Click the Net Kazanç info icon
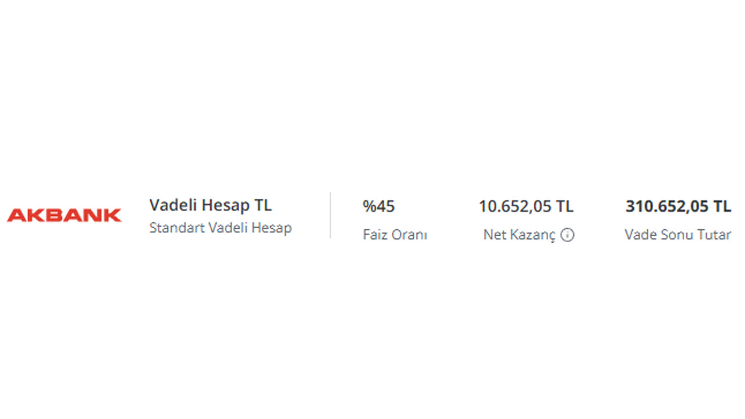The width and height of the screenshot is (745, 419). coord(567,235)
